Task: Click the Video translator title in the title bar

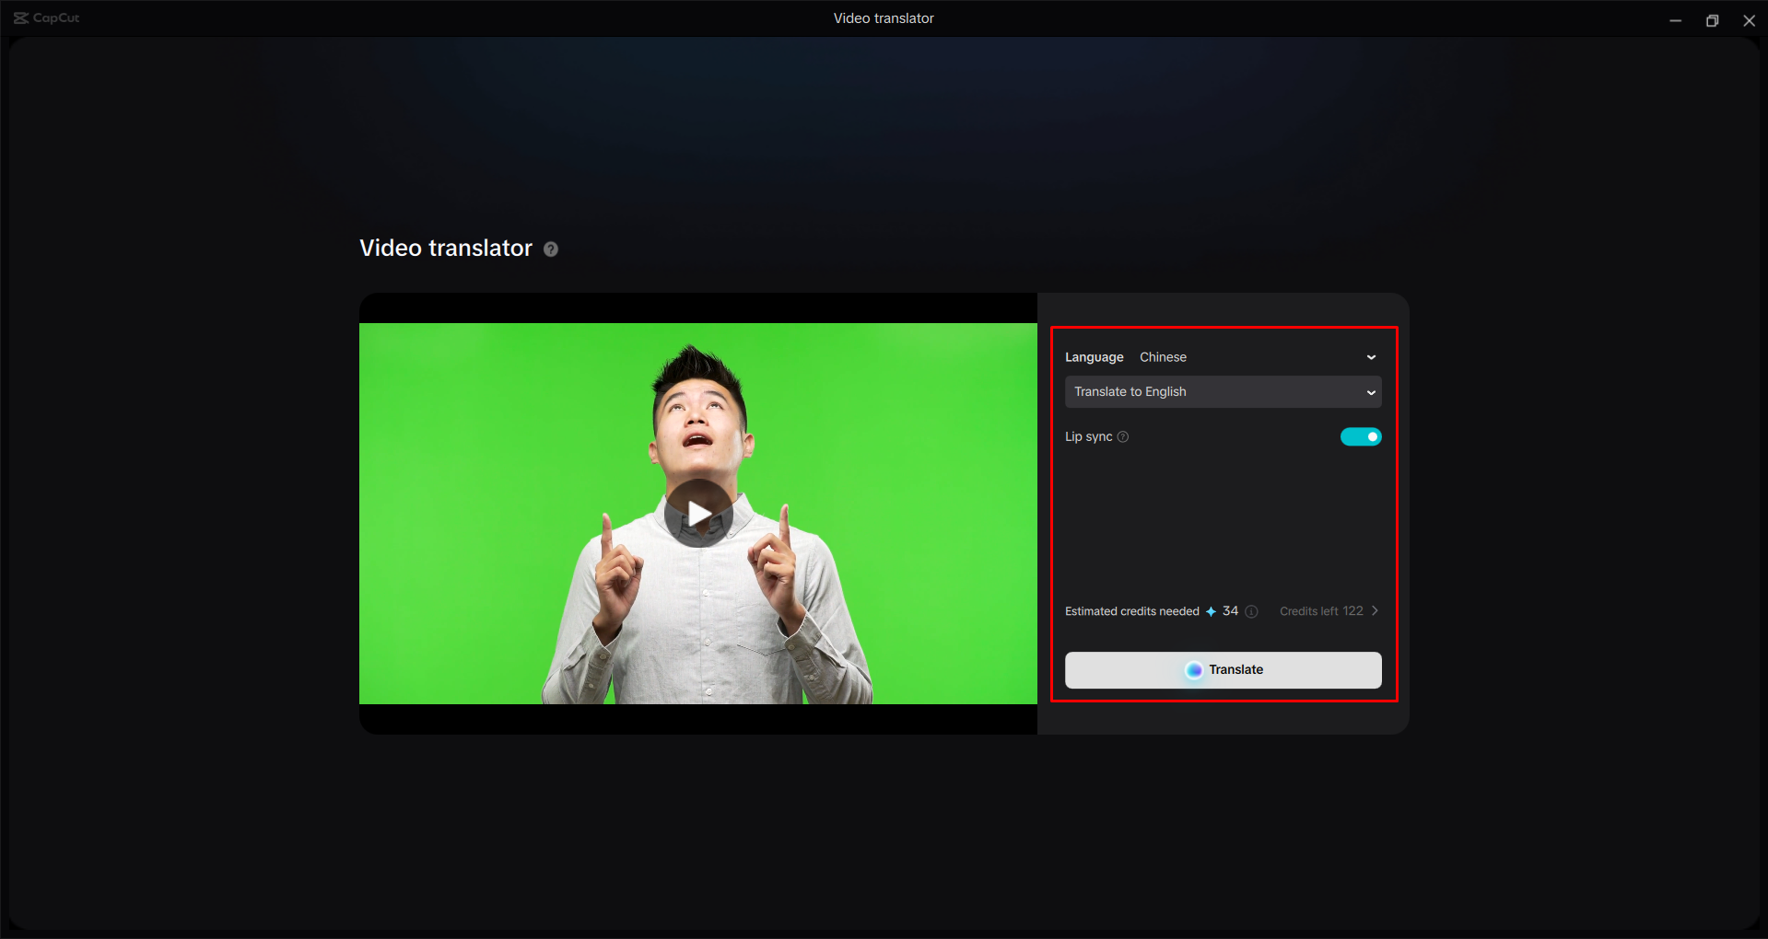Action: (x=883, y=17)
